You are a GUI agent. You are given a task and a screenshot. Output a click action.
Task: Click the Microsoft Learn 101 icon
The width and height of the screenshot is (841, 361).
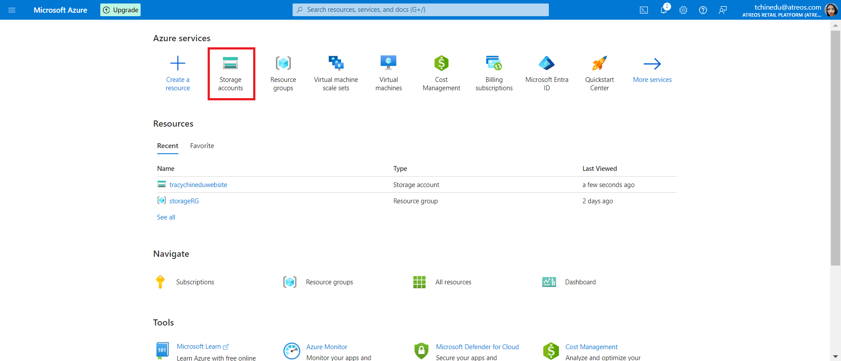pyautogui.click(x=162, y=350)
